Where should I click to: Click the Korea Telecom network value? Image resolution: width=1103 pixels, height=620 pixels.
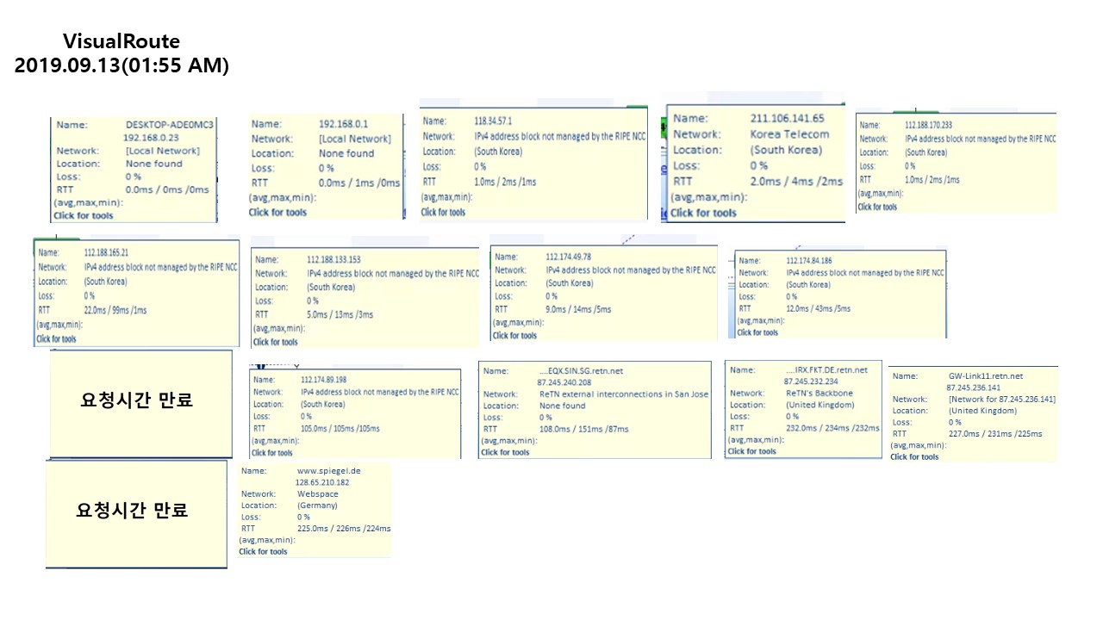point(789,134)
